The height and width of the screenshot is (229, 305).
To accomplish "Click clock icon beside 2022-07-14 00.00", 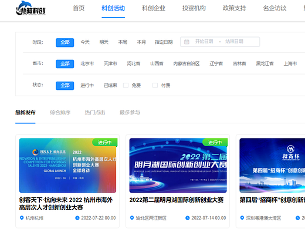I will tap(188, 218).
